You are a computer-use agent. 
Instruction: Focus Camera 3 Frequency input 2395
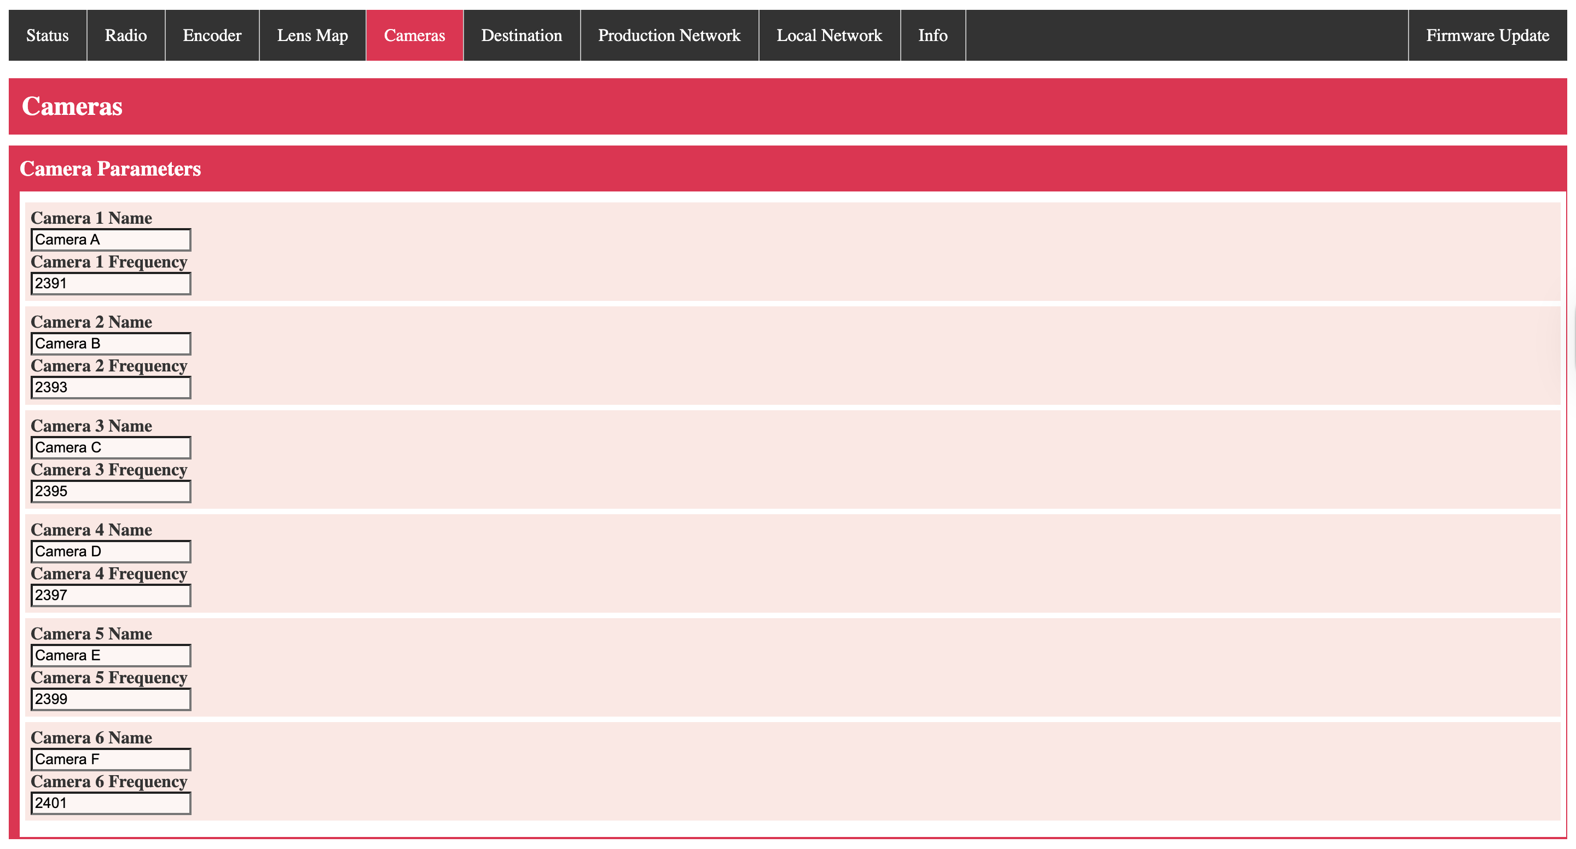(x=111, y=492)
